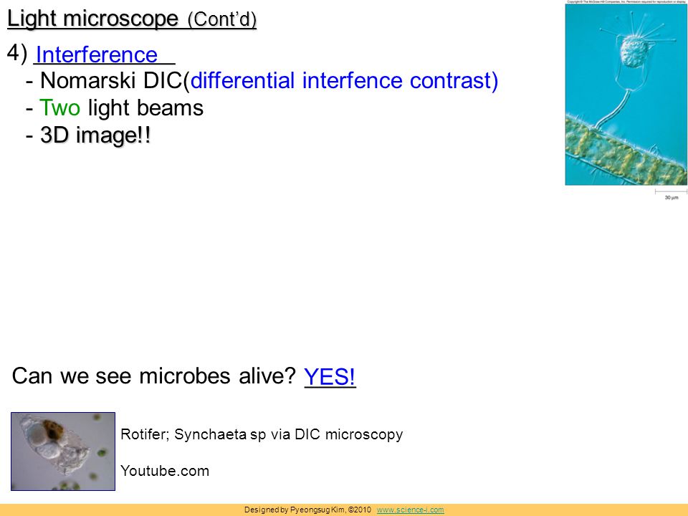The width and height of the screenshot is (688, 516).
Task: Open the Interference heading link
Action: (x=97, y=55)
